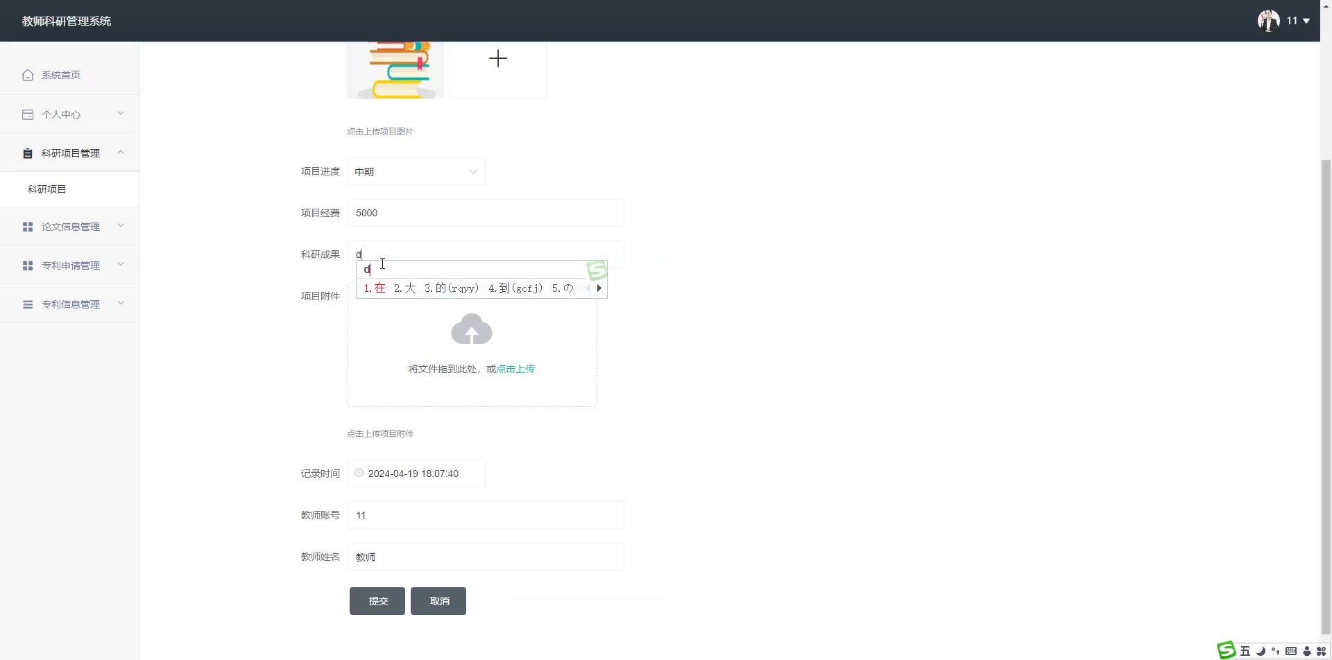The height and width of the screenshot is (660, 1332).
Task: Click the 点击上传项目图片 hint text
Action: (380, 131)
